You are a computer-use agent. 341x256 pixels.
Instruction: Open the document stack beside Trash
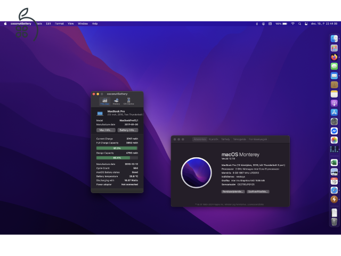pyautogui.click(x=334, y=212)
